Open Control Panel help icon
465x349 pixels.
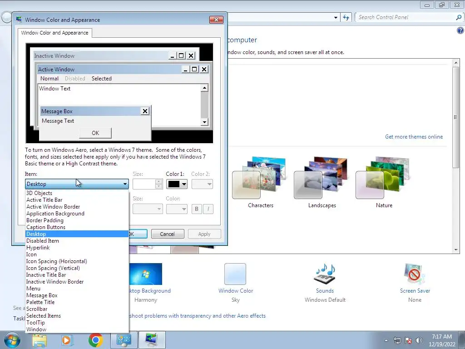pos(460,30)
